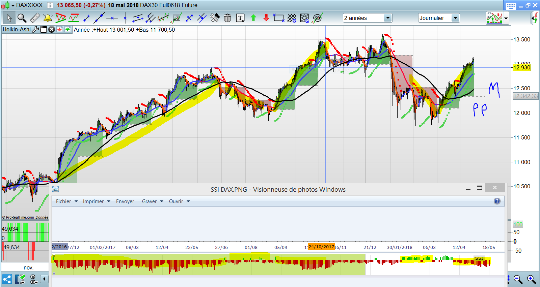Expand the DAXXXXX chart style dropdown
540x287 pixels.
click(x=13, y=5)
